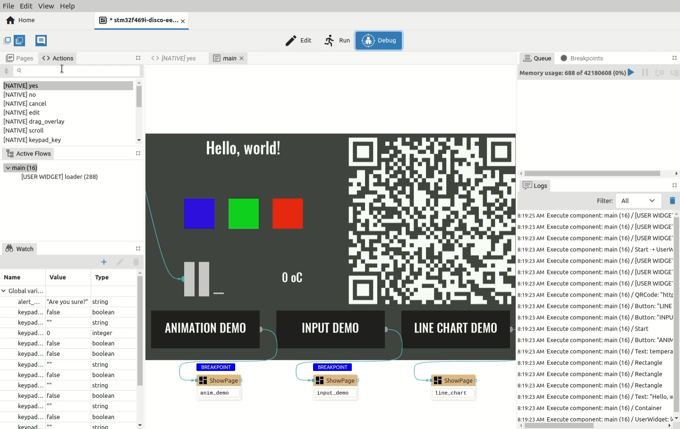Collapse the Global variables group
This screenshot has width=680, height=429.
(x=4, y=291)
